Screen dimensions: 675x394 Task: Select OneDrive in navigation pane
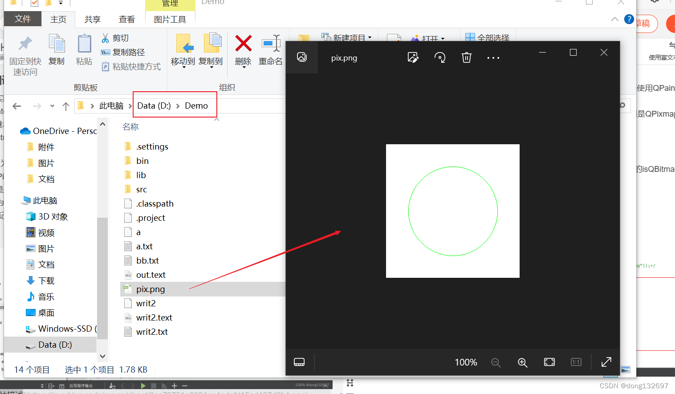coord(58,131)
